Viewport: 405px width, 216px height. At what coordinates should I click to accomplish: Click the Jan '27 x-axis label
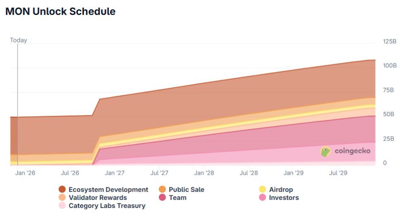pyautogui.click(x=115, y=173)
